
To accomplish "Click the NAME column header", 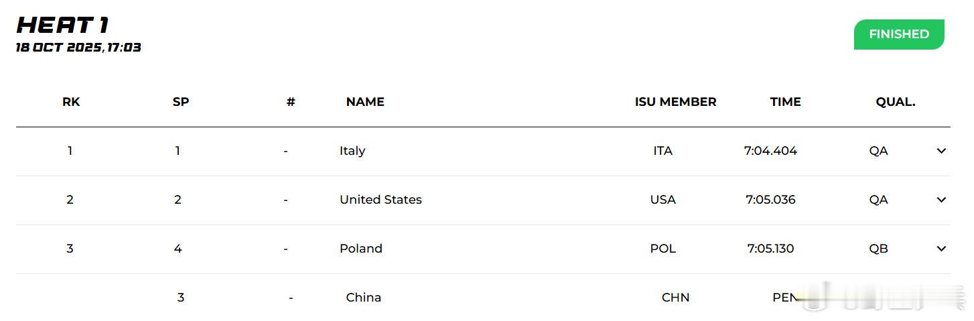I will click(x=365, y=102).
